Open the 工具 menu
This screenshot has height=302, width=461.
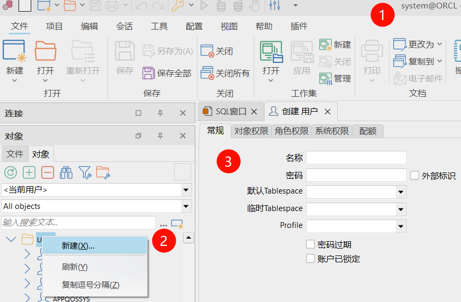pyautogui.click(x=159, y=26)
